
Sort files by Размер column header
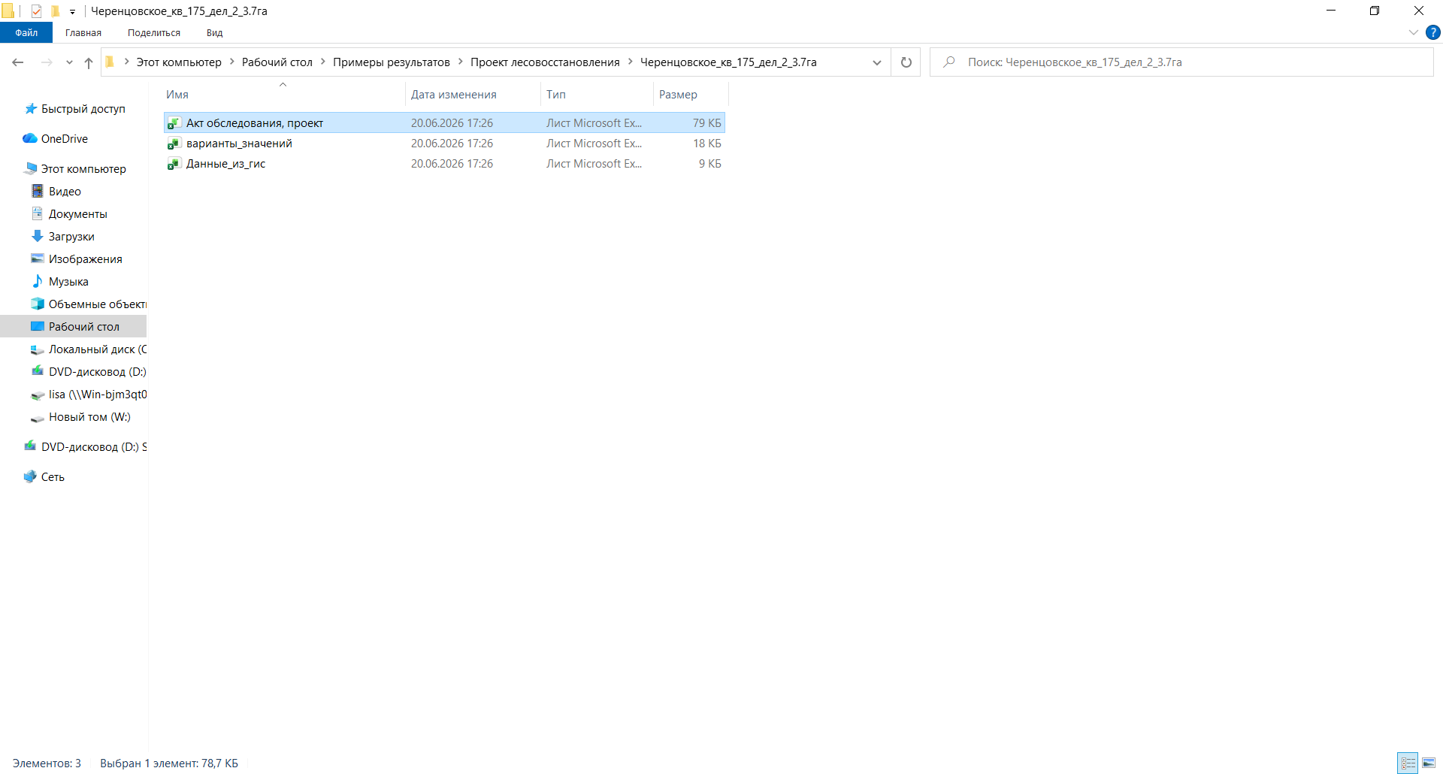pyautogui.click(x=691, y=95)
